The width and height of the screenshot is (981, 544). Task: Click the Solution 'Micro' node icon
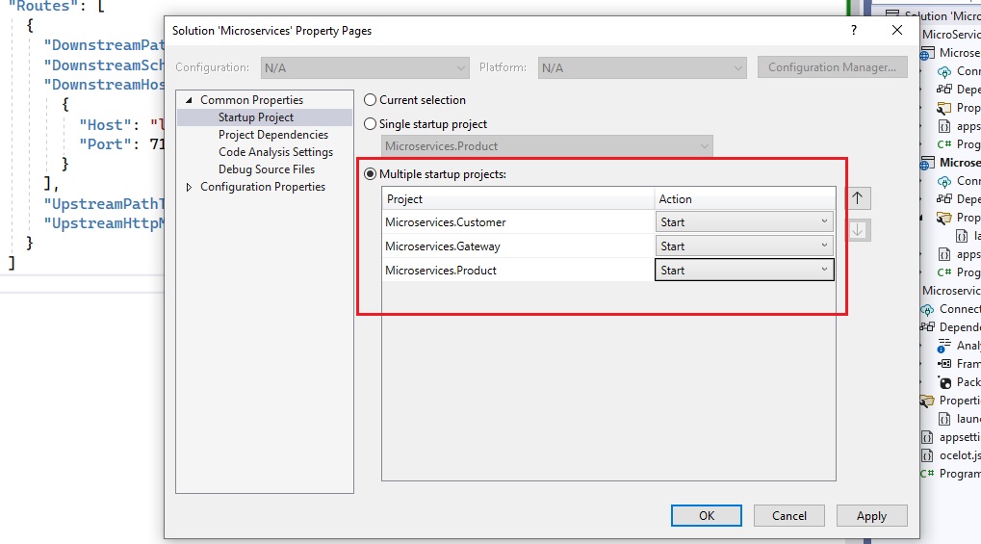point(892,14)
